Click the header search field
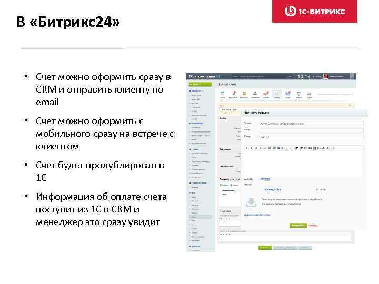The image size is (379, 284). coord(262,76)
